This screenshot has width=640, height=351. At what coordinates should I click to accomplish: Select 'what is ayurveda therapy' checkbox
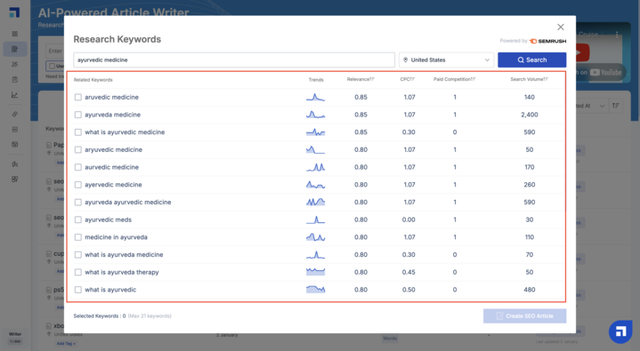[x=78, y=272]
